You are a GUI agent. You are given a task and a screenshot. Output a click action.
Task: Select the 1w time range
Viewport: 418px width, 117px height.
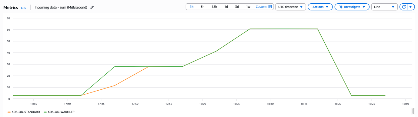(248, 7)
